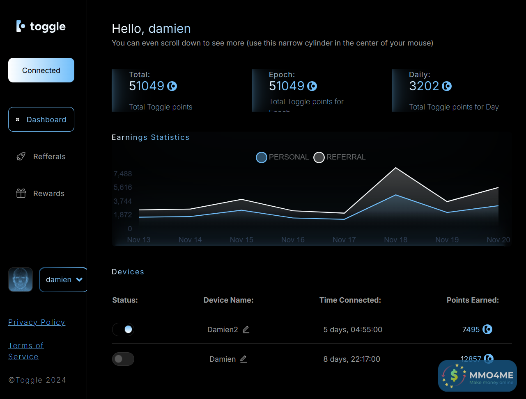This screenshot has height=399, width=526.
Task: Click the Epoch points coin icon
Action: [x=312, y=86]
